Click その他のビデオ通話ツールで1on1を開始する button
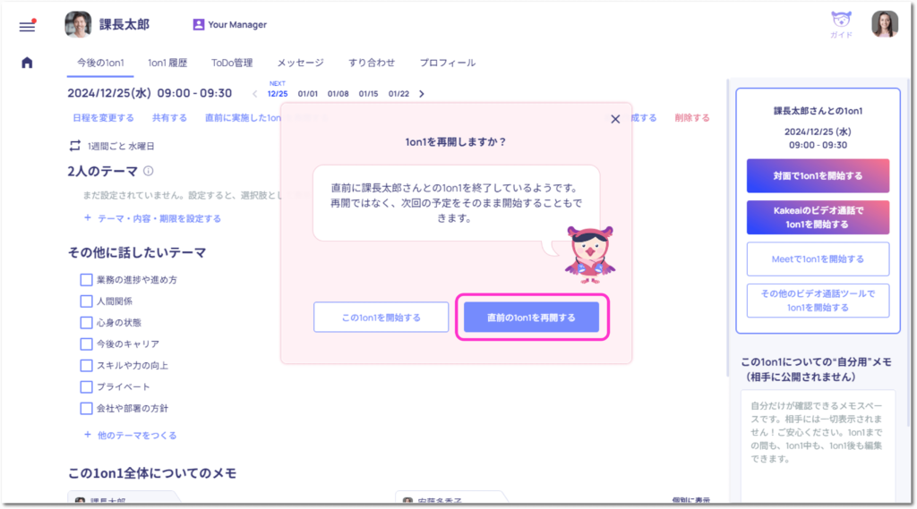This screenshot has height=509, width=917. [x=818, y=301]
